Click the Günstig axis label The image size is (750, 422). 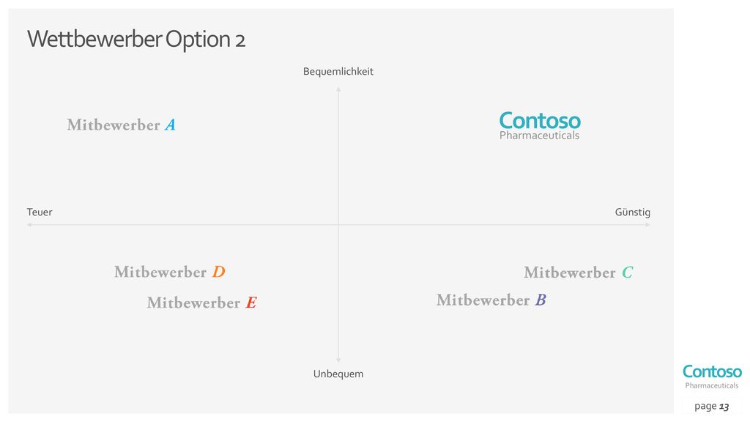pyautogui.click(x=632, y=212)
